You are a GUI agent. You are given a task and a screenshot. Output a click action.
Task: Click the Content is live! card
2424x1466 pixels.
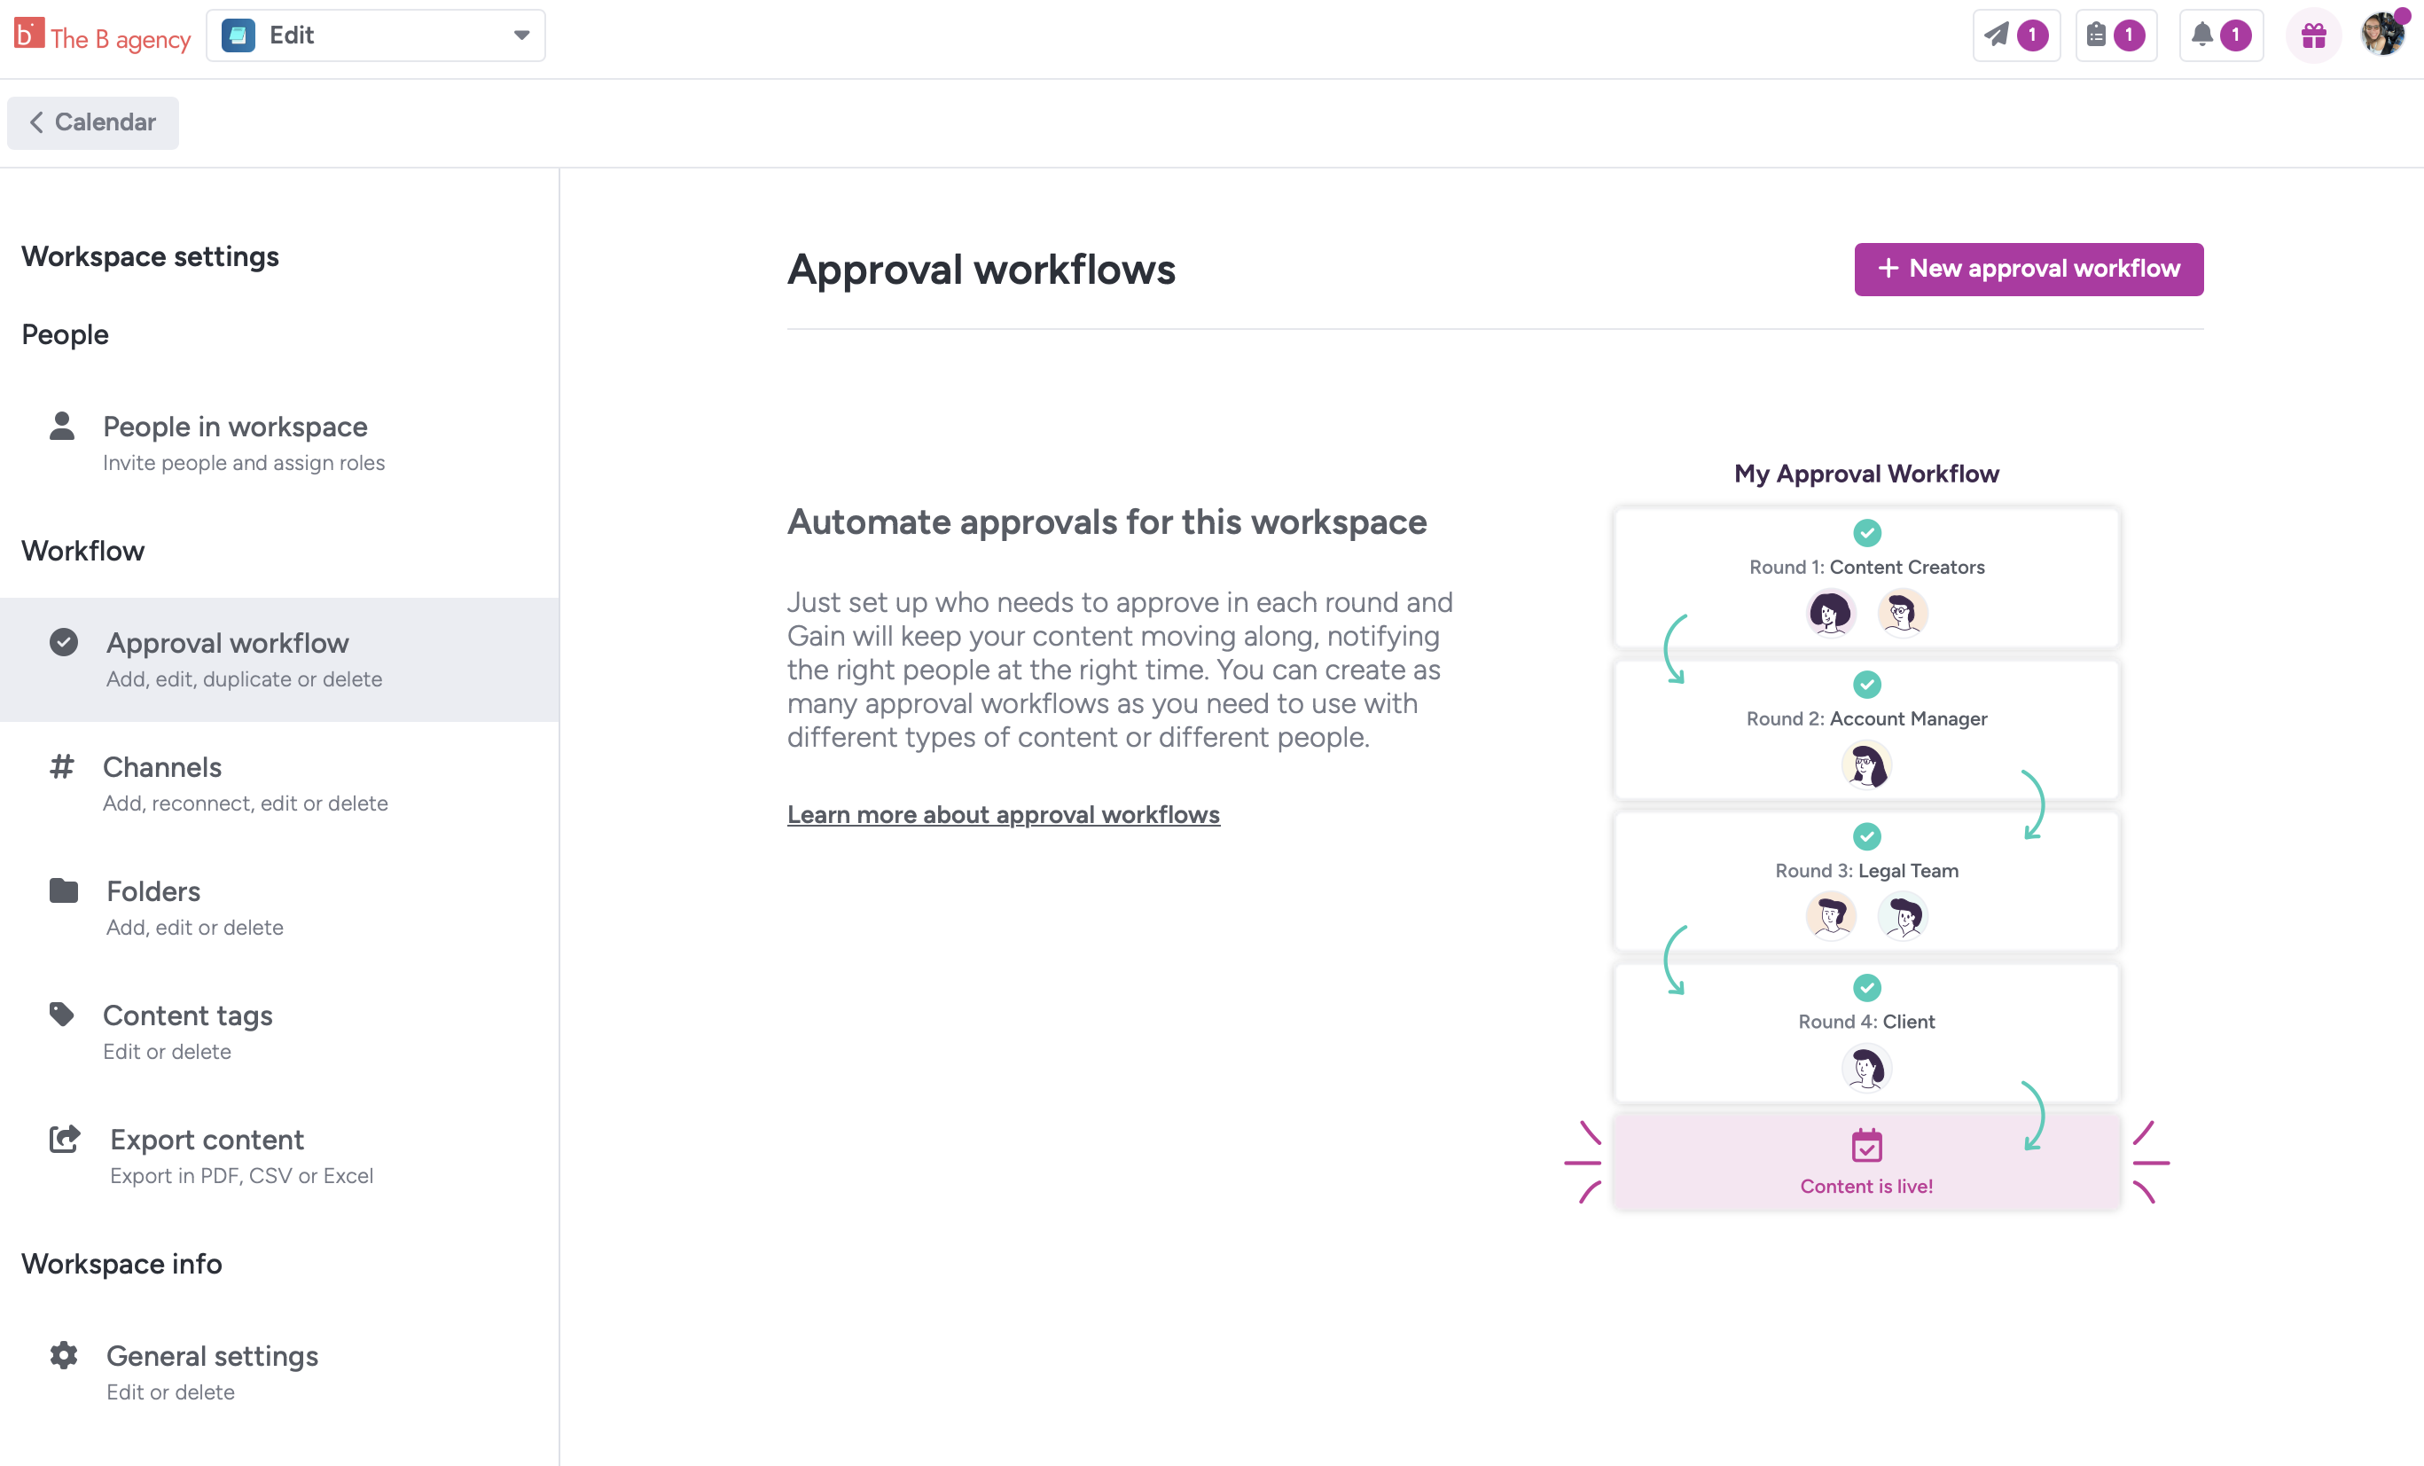[1866, 1161]
